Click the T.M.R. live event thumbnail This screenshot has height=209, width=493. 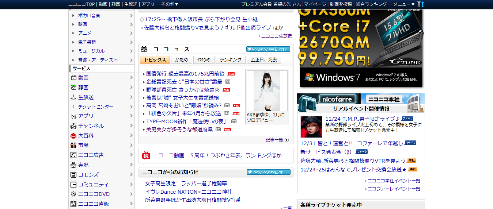point(311,127)
